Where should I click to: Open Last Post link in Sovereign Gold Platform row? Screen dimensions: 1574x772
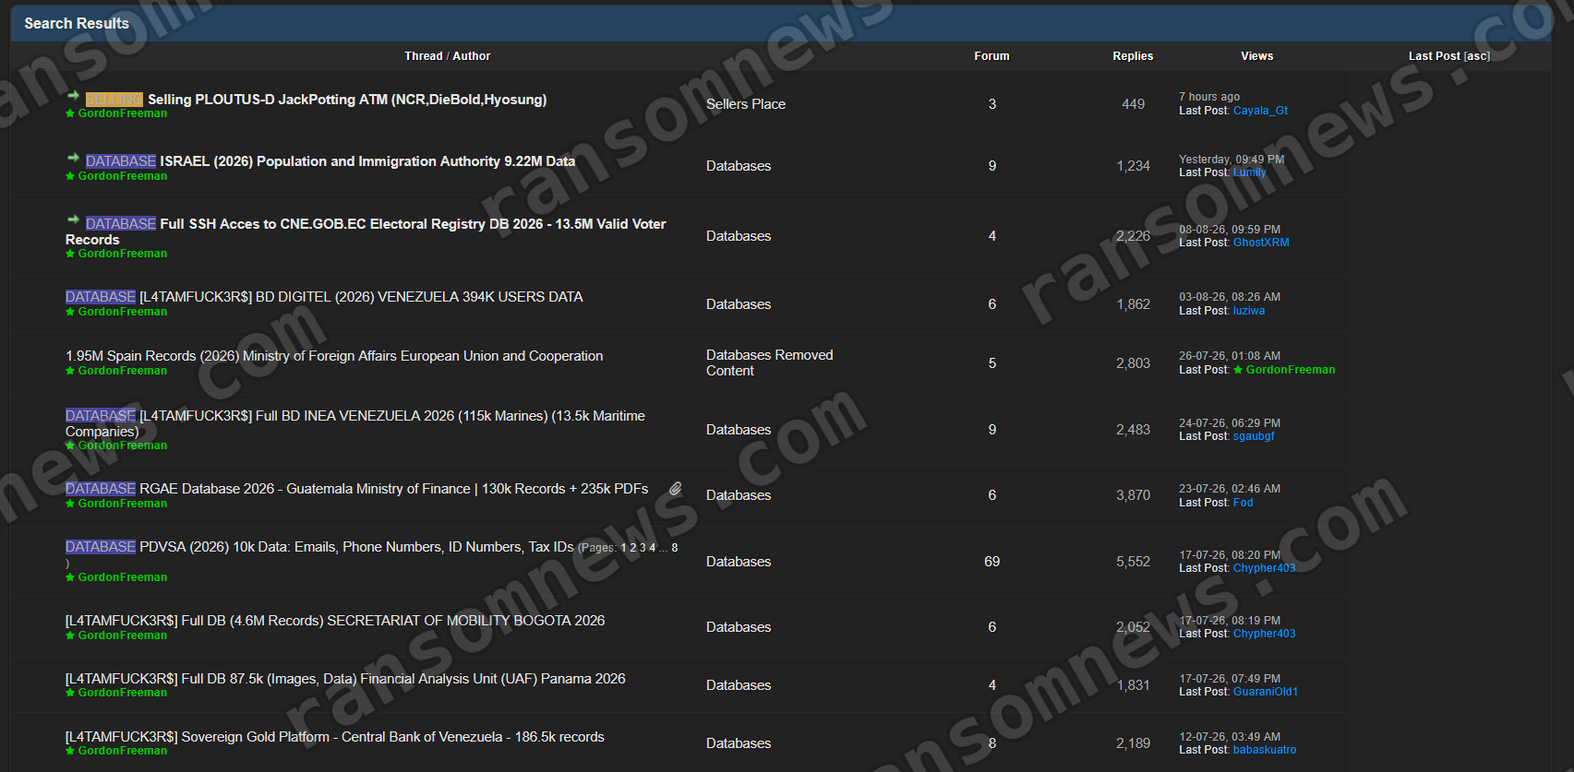1203,750
